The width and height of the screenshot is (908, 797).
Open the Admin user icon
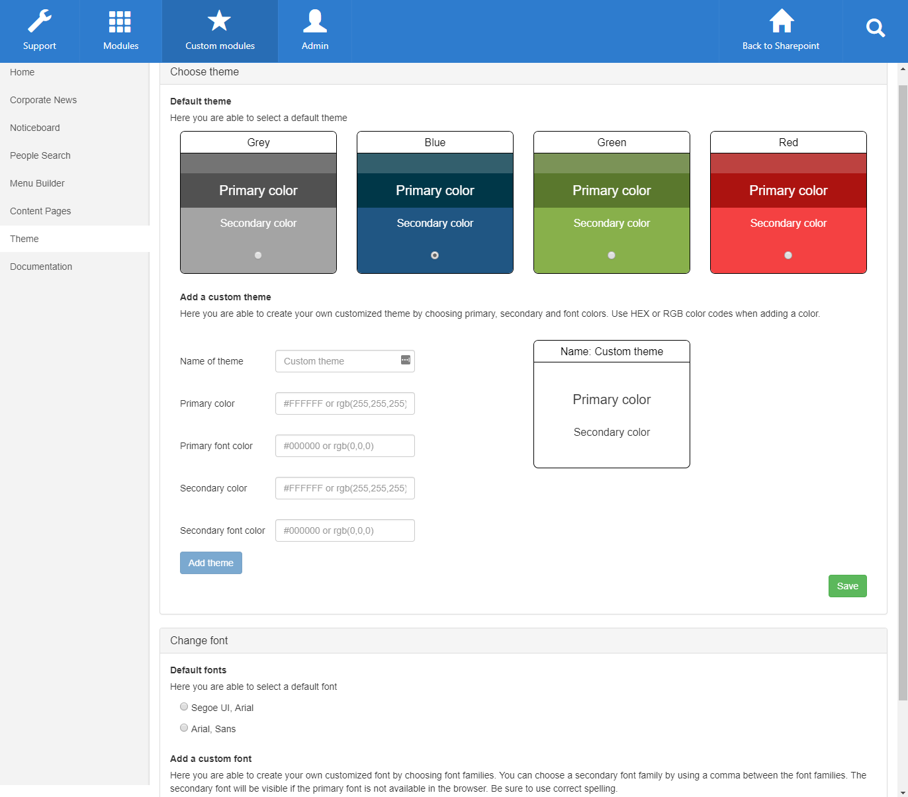point(315,21)
